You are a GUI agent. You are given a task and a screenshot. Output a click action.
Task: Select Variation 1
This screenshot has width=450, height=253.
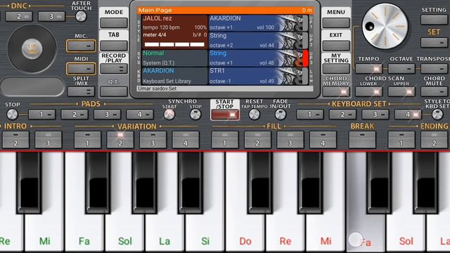87,140
